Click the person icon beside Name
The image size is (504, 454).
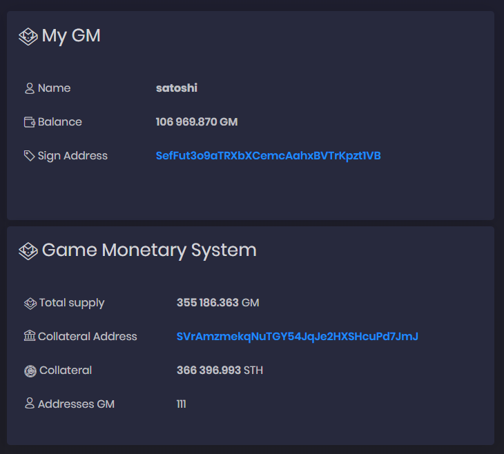click(x=30, y=88)
